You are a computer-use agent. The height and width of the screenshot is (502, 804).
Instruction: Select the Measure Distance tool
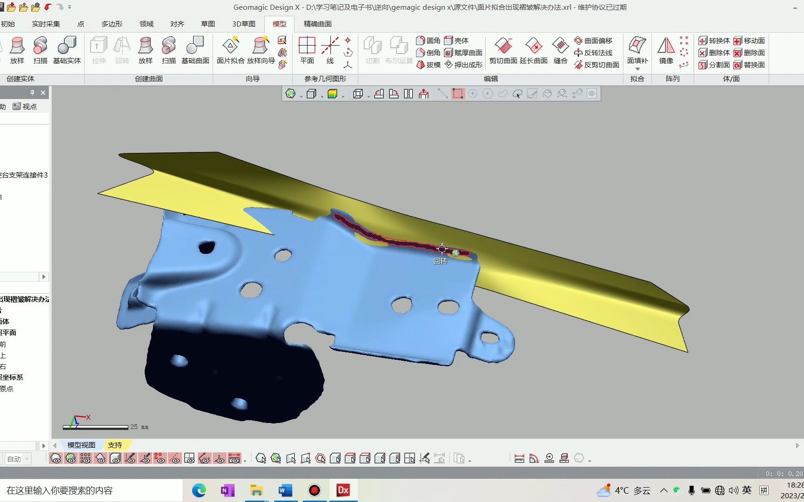519,458
